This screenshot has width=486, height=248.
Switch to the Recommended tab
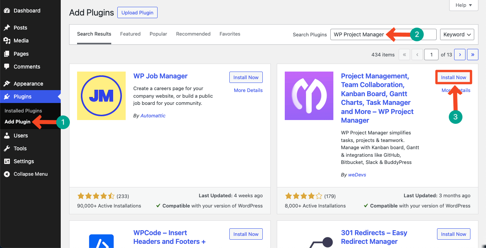tap(193, 34)
